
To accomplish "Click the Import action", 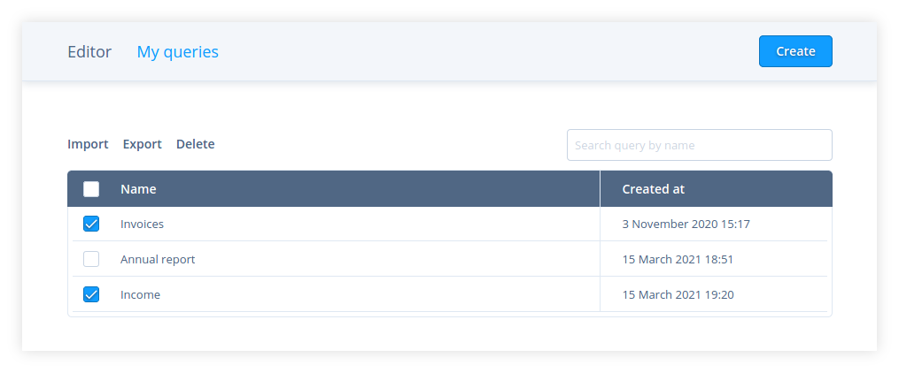I will [x=88, y=144].
